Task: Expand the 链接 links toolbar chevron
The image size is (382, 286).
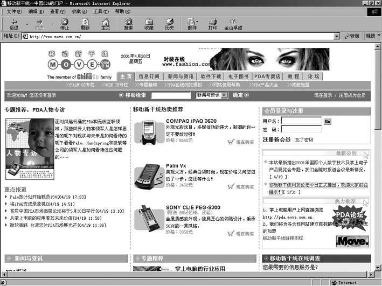Action: point(379,36)
